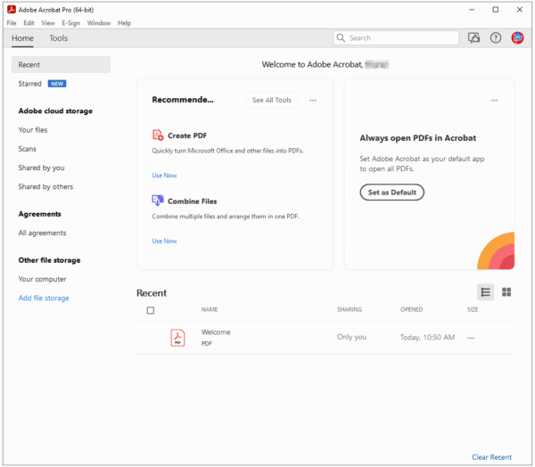Screen dimensions: 535x467
Task: Click the Set as Default button
Action: click(392, 193)
